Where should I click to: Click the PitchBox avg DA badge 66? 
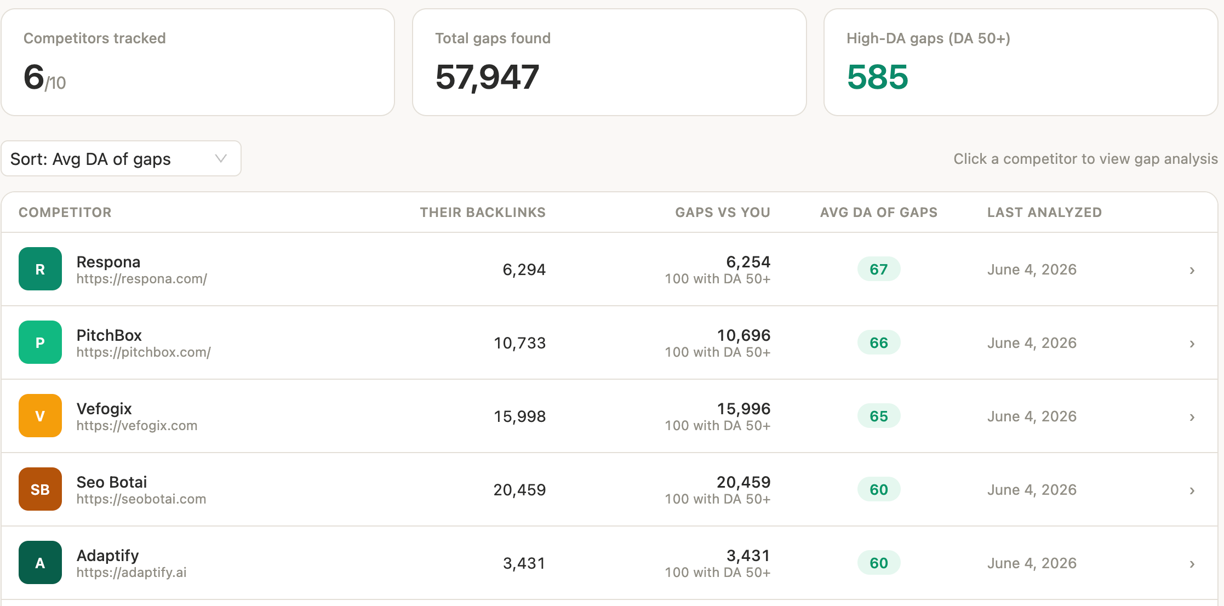879,342
